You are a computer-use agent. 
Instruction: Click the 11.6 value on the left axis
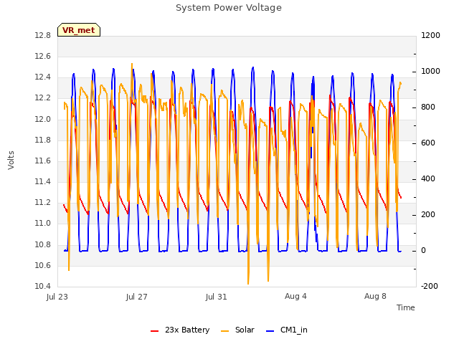43,161
